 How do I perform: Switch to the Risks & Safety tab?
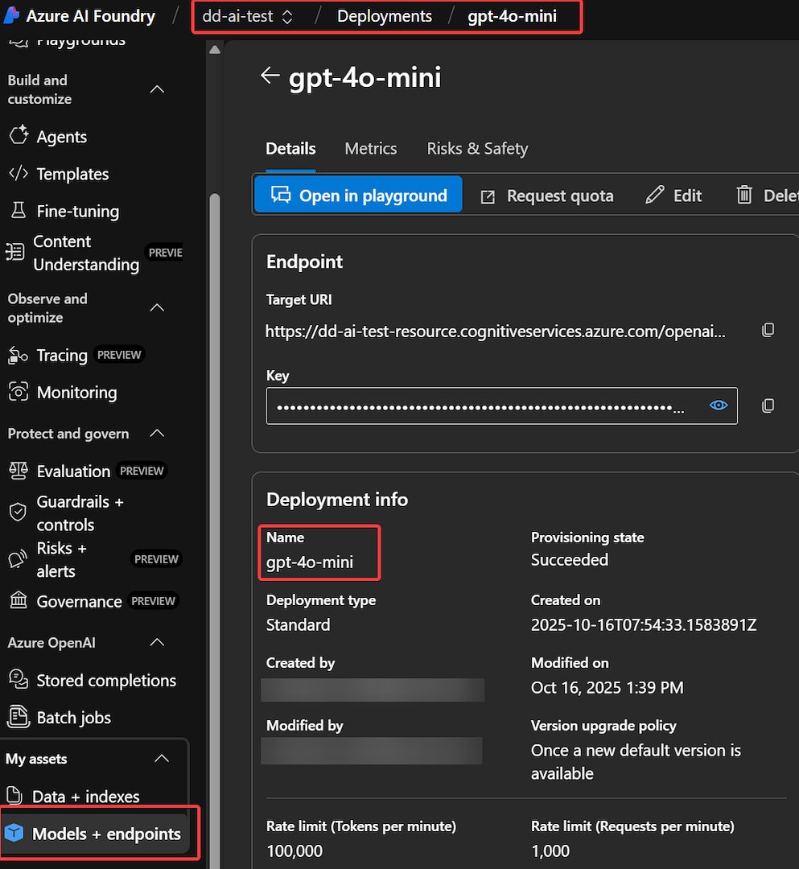point(477,149)
